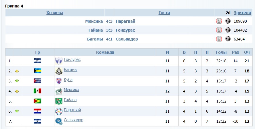Click Гондурас guest team in match list
This screenshot has width=255, height=129.
pyautogui.click(x=125, y=30)
